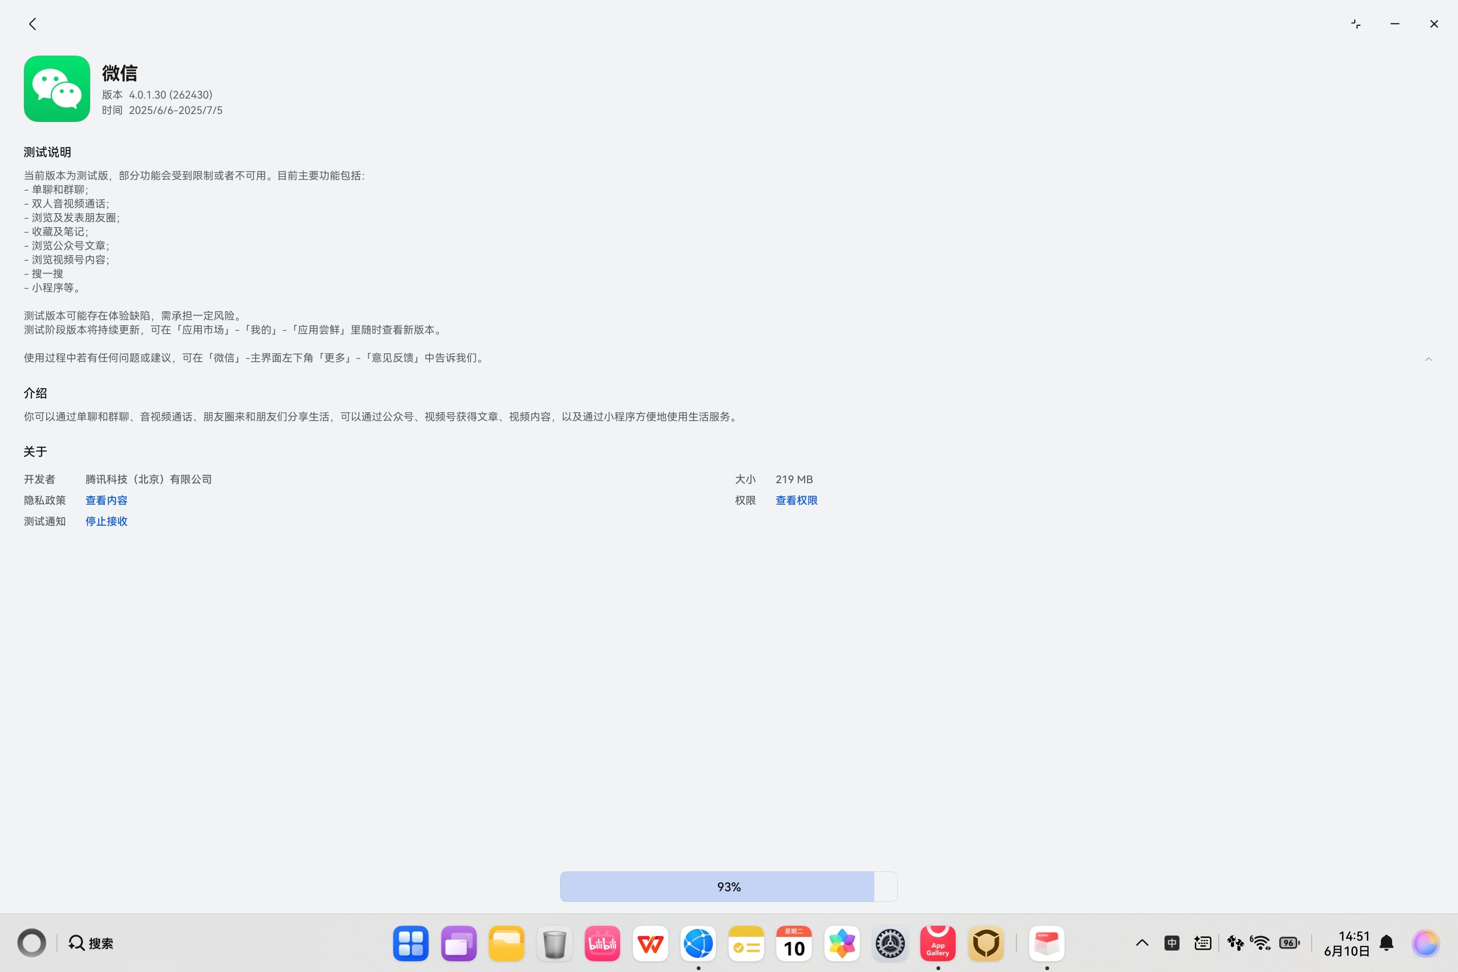Open the privacy policy 查看内容 link
This screenshot has width=1458, height=972.
click(x=106, y=500)
